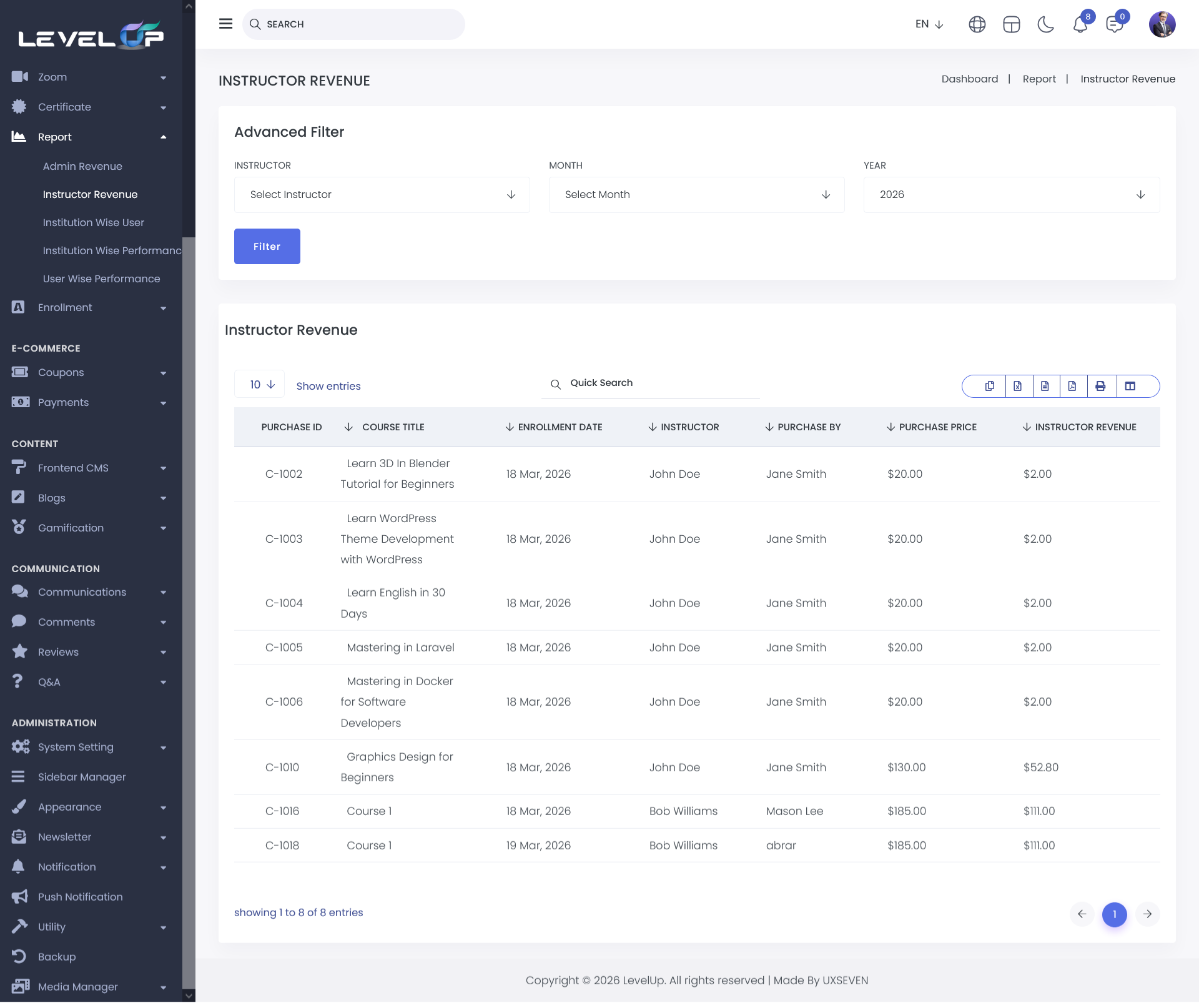Focus the Quick Search field
The image size is (1199, 1003).
pyautogui.click(x=656, y=383)
